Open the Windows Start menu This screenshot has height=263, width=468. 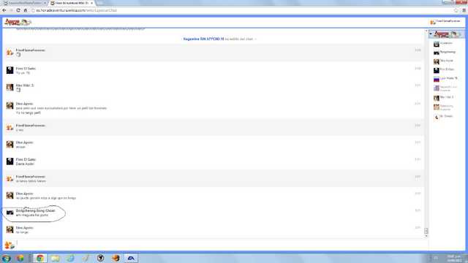[x=7, y=258]
